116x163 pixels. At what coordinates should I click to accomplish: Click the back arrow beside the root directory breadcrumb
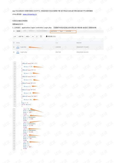(x=14, y=31)
